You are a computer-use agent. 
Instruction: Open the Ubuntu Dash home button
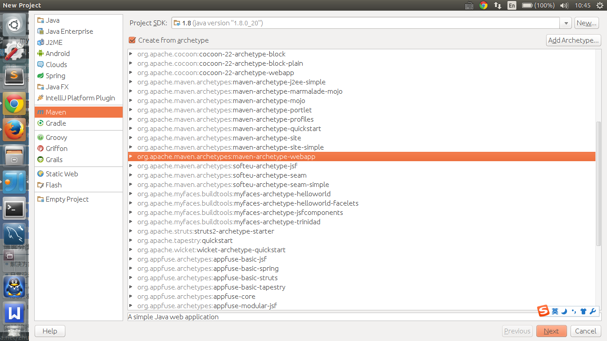tap(14, 24)
